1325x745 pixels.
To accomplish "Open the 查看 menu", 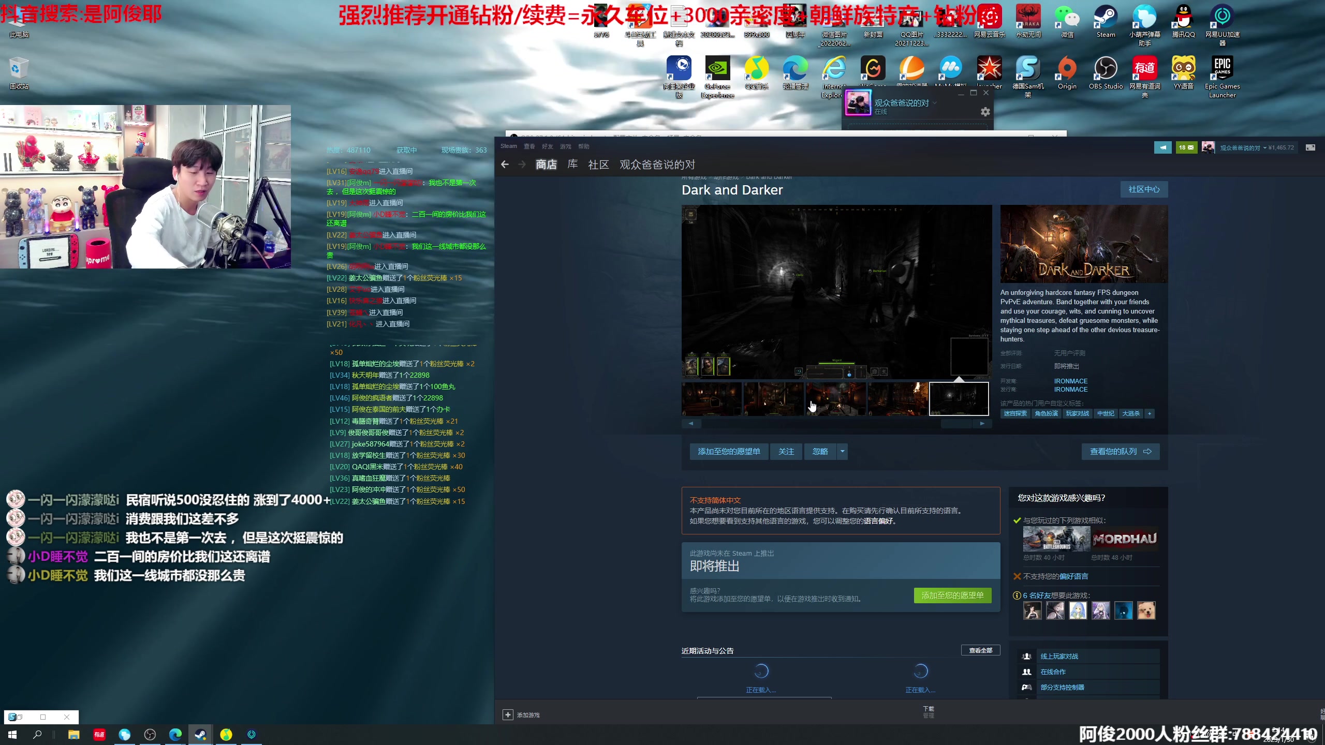I will pyautogui.click(x=529, y=146).
